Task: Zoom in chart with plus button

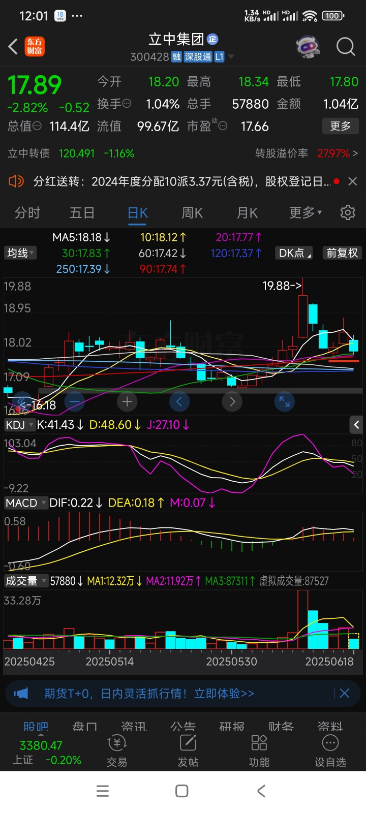Action: click(x=127, y=402)
